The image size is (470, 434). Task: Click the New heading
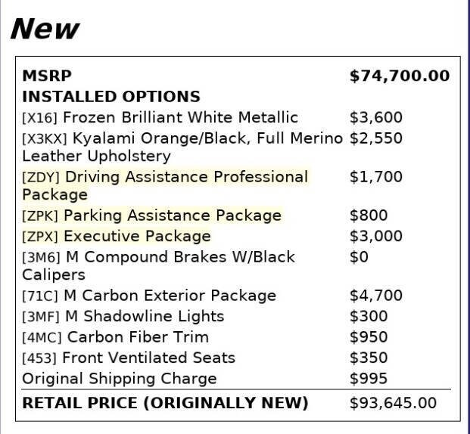45,29
